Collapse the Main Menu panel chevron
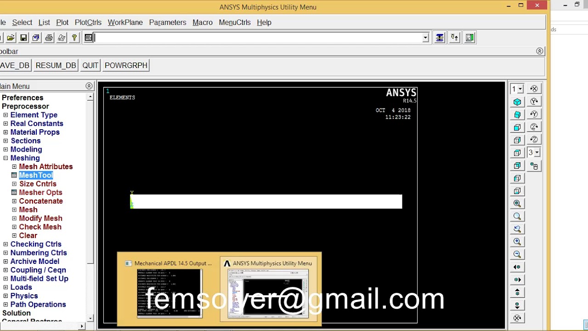Viewport: 588px width, 331px height. pos(89,86)
